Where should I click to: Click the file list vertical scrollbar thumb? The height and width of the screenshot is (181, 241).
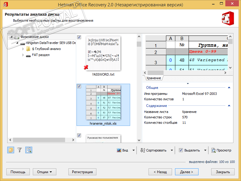click(139, 44)
